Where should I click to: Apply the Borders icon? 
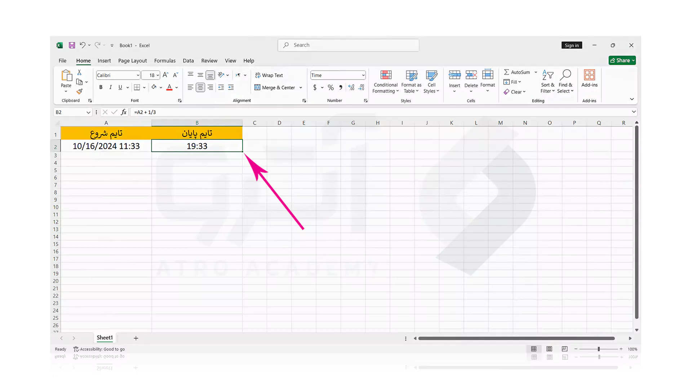137,87
